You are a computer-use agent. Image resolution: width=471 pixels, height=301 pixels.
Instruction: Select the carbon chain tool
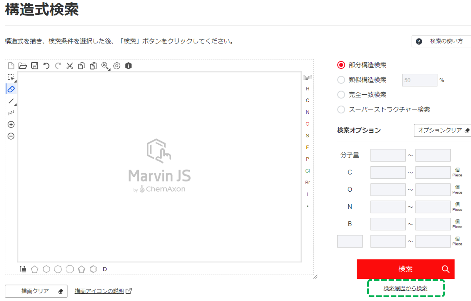pos(11,113)
